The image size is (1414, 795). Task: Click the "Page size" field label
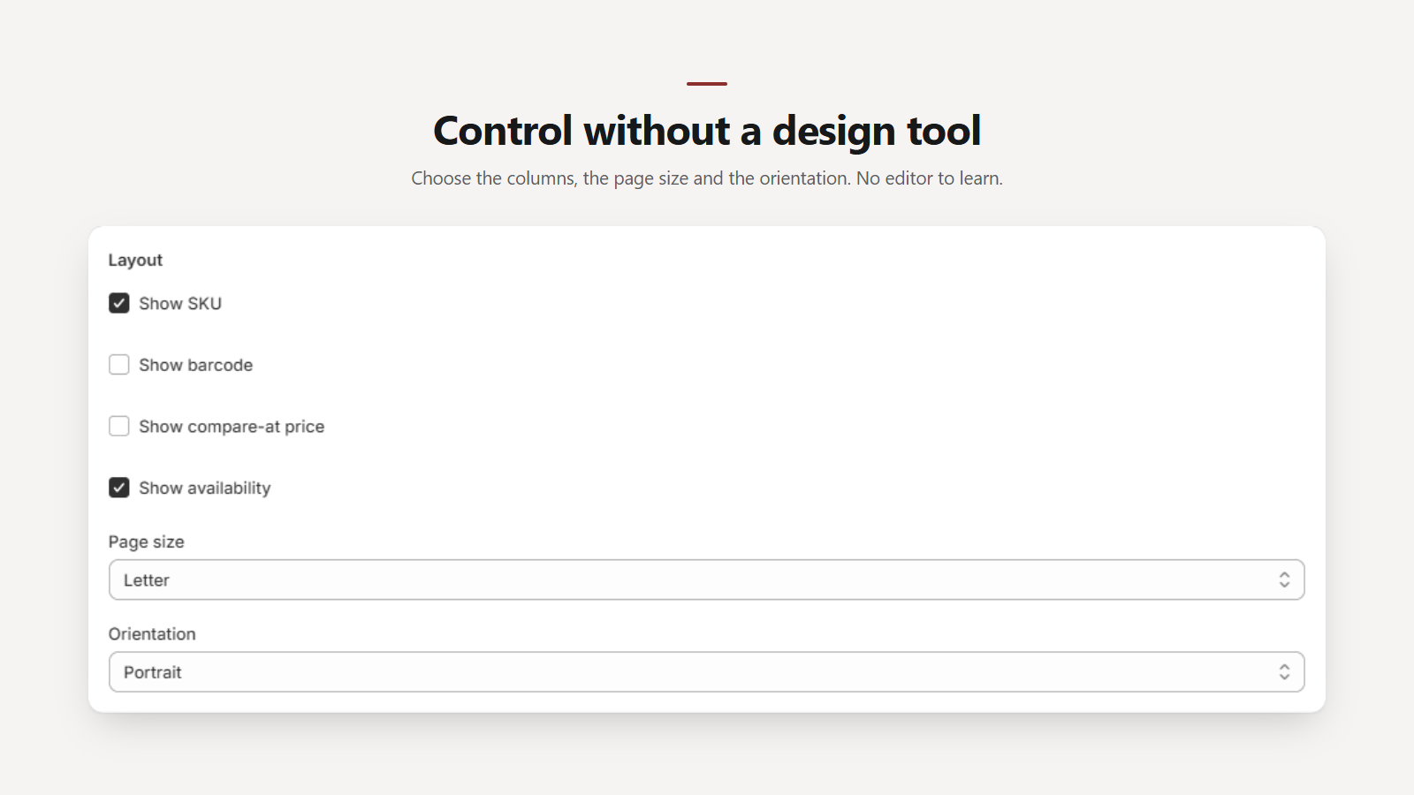(147, 542)
